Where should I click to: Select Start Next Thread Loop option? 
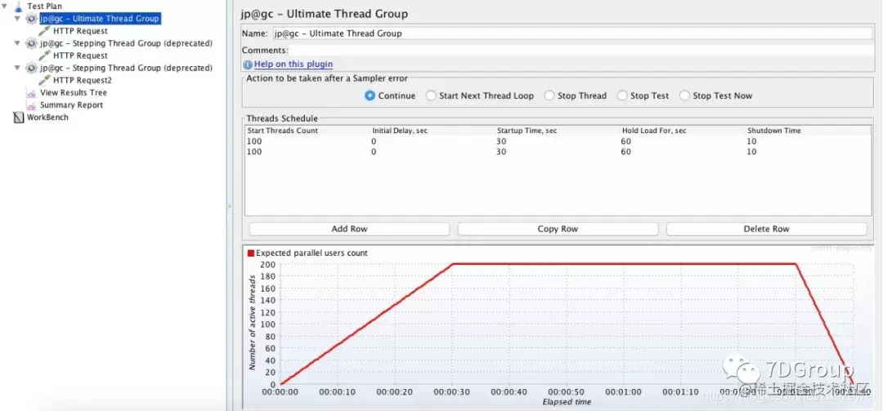pyautogui.click(x=431, y=96)
